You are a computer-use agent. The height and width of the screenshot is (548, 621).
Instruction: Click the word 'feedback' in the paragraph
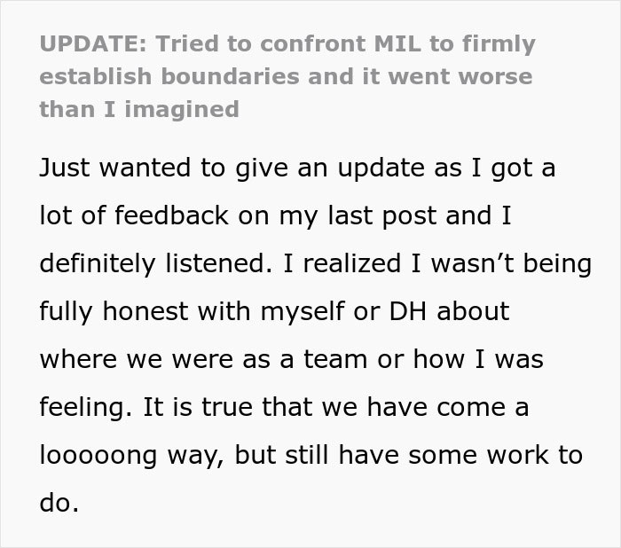point(172,215)
